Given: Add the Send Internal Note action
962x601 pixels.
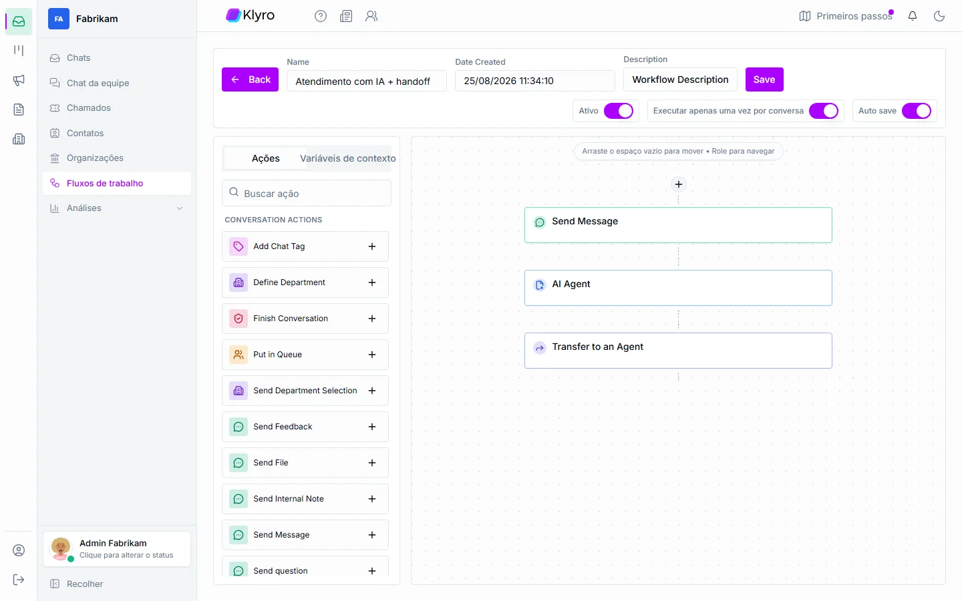Looking at the screenshot, I should pyautogui.click(x=372, y=499).
